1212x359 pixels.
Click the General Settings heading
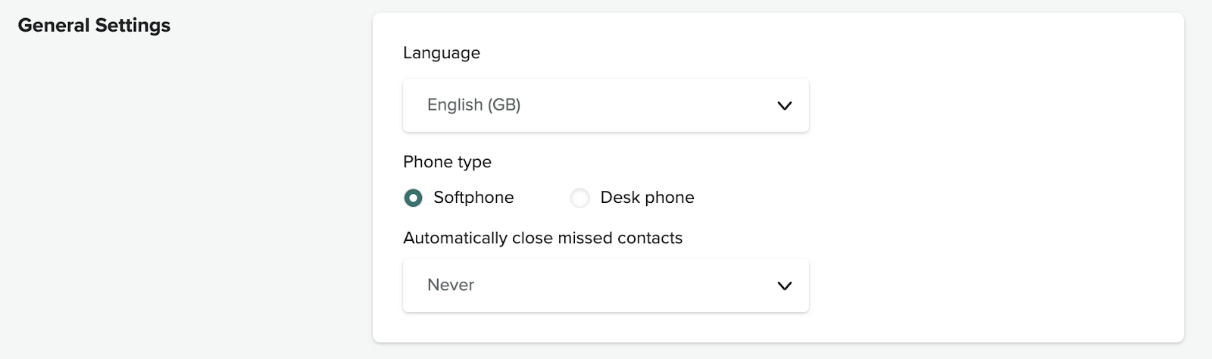[94, 25]
